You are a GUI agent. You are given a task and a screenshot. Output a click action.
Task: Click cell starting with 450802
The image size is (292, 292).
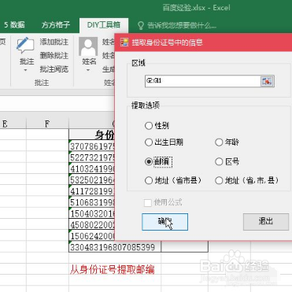click(92, 225)
